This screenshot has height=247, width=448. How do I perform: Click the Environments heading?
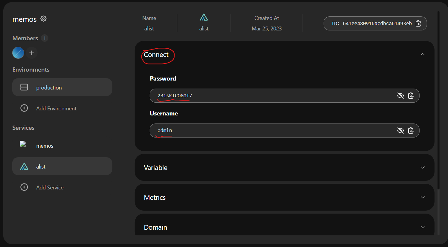click(31, 70)
